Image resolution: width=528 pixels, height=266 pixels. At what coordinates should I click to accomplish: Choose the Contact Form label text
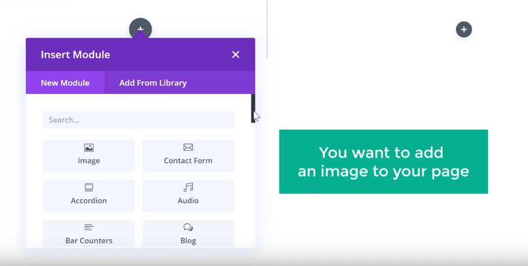(188, 161)
